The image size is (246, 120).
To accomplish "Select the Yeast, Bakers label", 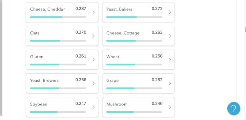I will 119,9.
